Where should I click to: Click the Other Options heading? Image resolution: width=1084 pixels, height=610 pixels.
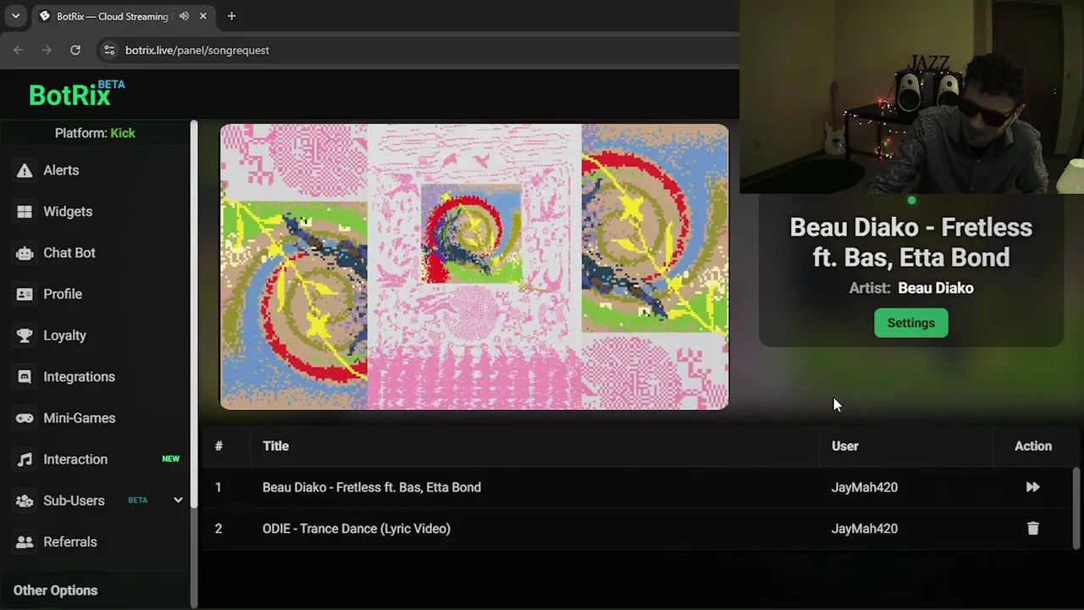56,591
